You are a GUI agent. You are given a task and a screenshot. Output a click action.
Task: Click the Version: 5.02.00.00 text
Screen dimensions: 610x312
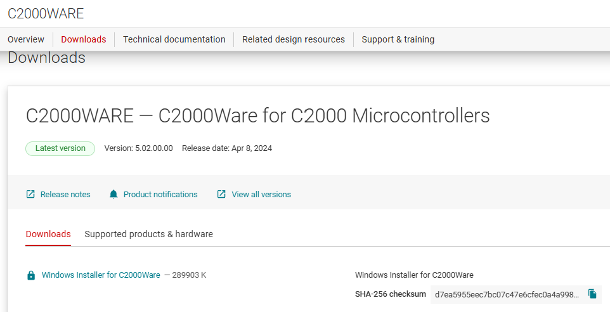pyautogui.click(x=138, y=148)
